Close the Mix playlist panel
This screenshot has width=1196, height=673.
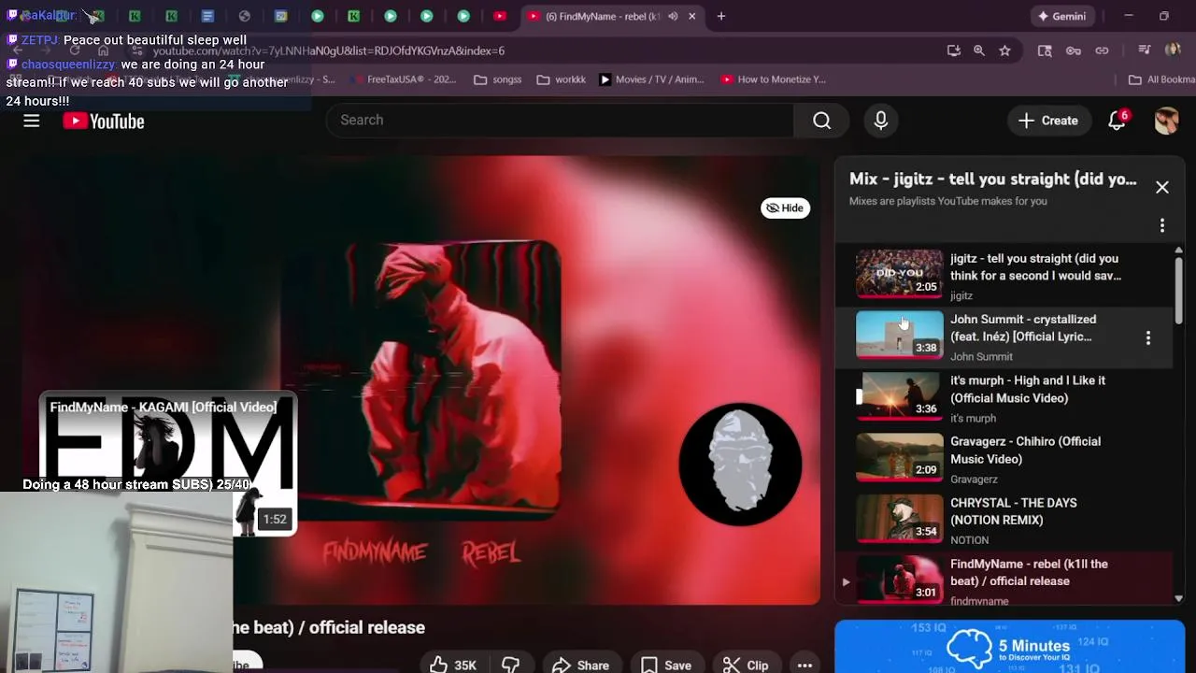point(1162,188)
